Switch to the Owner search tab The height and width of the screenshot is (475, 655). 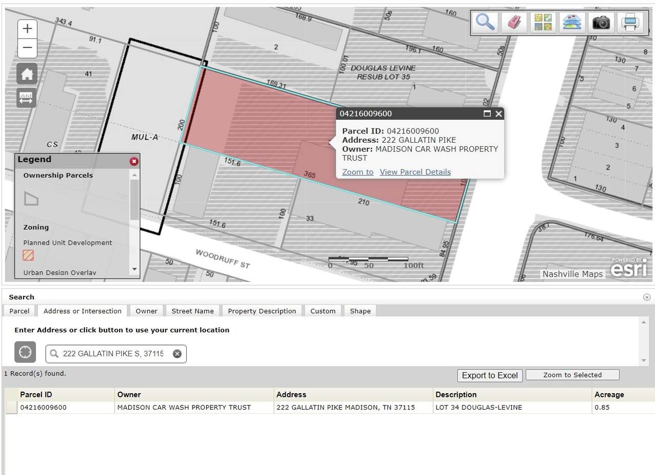(x=146, y=311)
